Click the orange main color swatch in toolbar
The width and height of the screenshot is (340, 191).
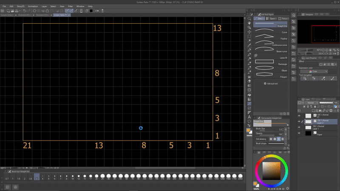point(249,130)
